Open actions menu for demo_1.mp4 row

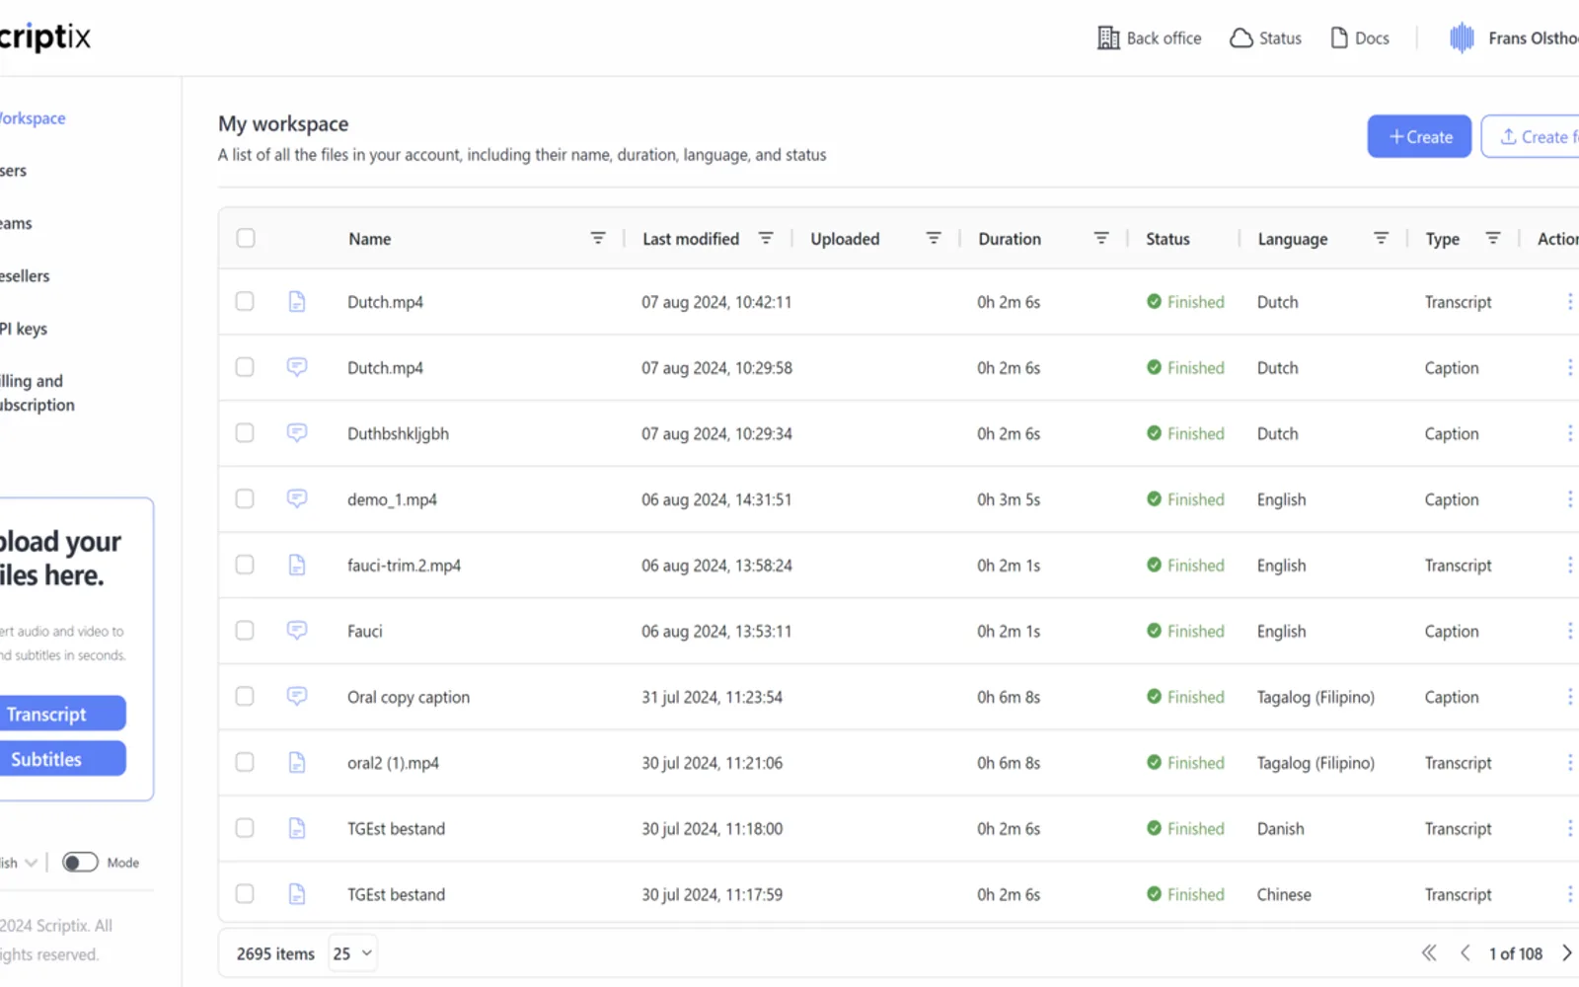pyautogui.click(x=1569, y=499)
